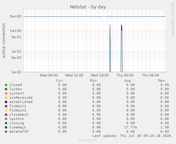Click the 'synSent' legend label
This screenshot has width=176, height=144.
click(x=17, y=93)
